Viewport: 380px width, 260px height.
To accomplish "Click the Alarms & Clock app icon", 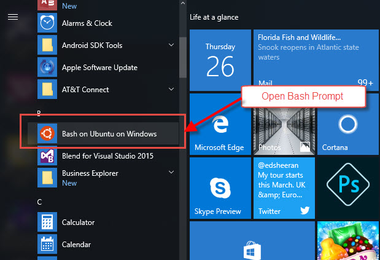I will tap(47, 23).
